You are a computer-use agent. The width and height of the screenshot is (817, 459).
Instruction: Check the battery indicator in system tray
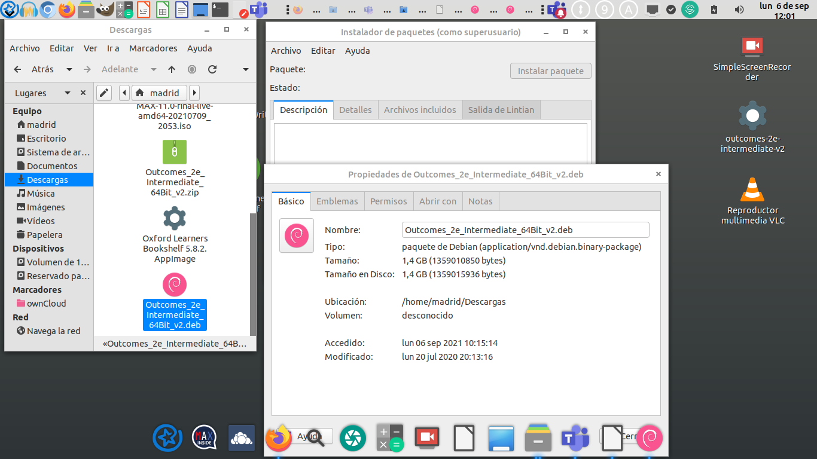(x=714, y=10)
